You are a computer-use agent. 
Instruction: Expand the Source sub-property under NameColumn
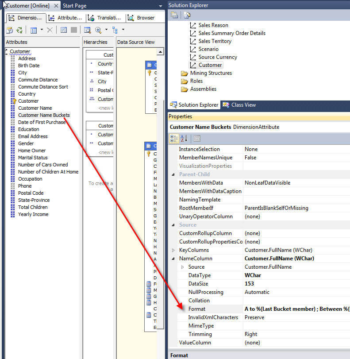point(182,267)
